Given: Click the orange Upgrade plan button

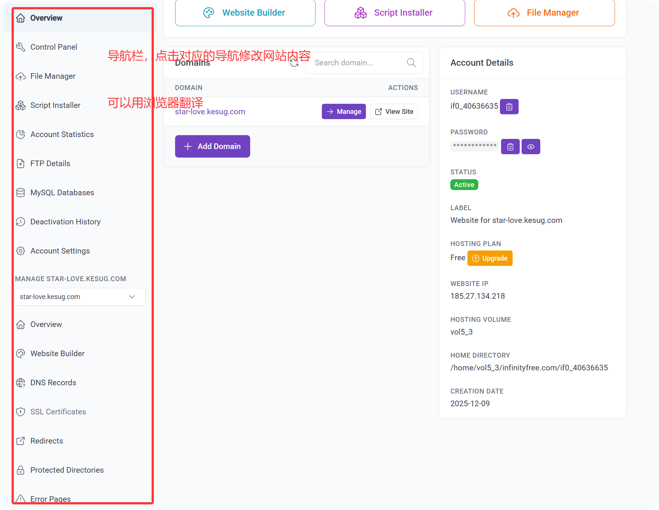Looking at the screenshot, I should point(489,258).
